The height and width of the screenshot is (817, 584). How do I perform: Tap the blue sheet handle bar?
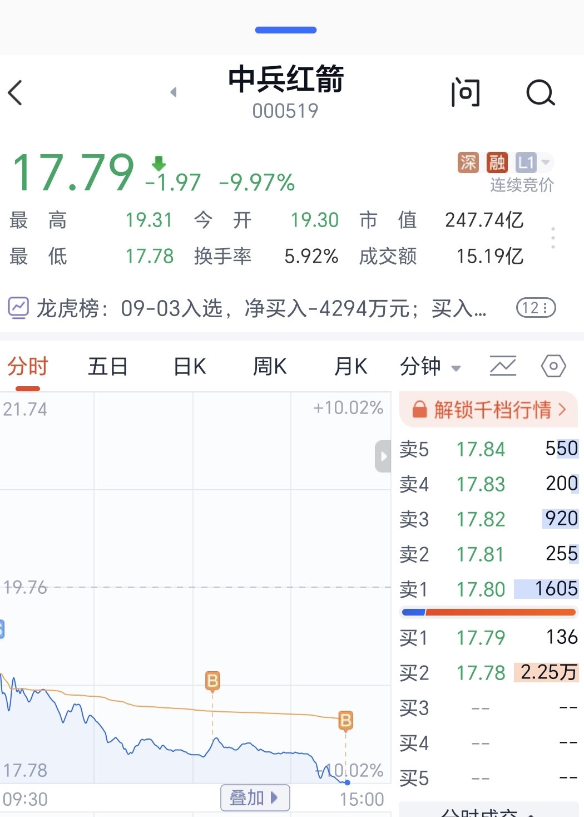286,30
